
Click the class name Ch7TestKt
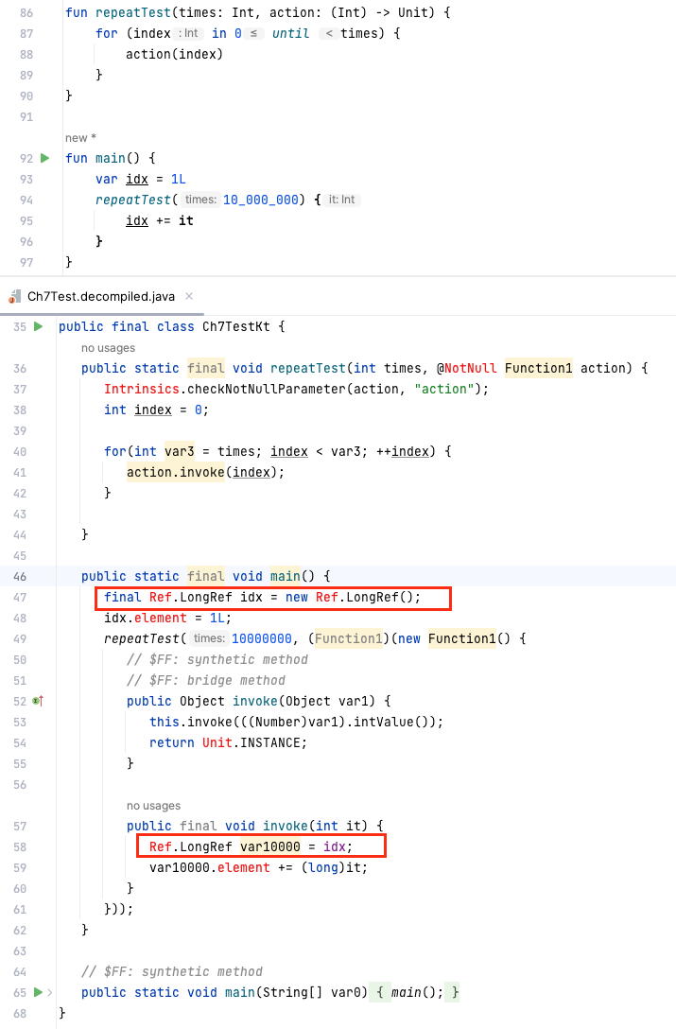pyautogui.click(x=235, y=327)
